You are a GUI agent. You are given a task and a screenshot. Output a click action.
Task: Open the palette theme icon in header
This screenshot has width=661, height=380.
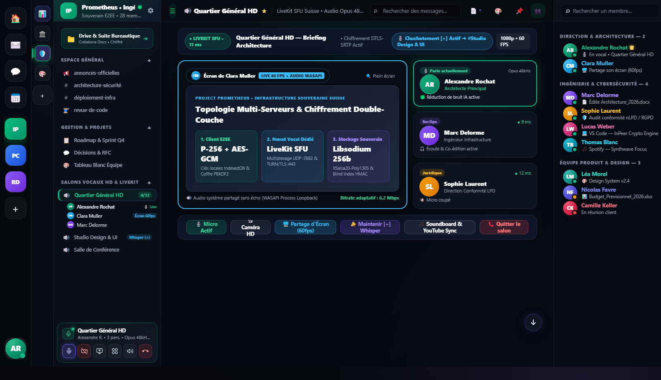[x=498, y=11]
